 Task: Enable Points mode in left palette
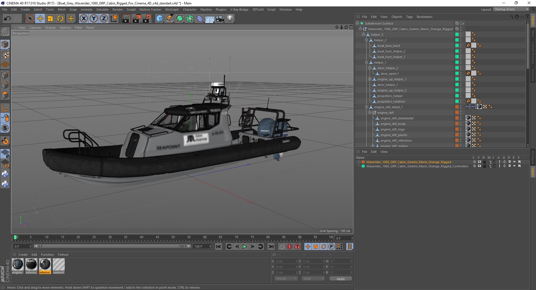pyautogui.click(x=5, y=75)
